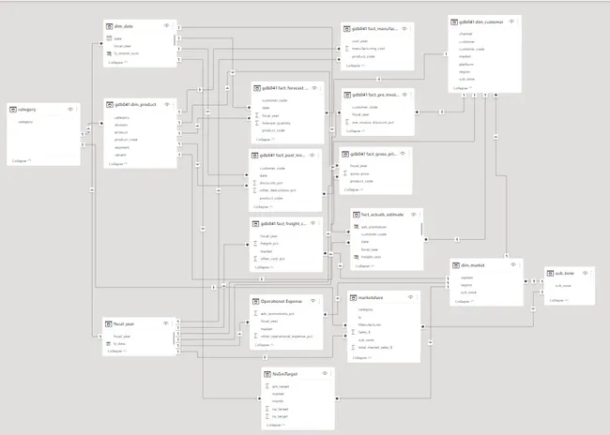Viewport: 610px width, 435px height.
Task: Click the category table header icon
Action: click(x=13, y=110)
